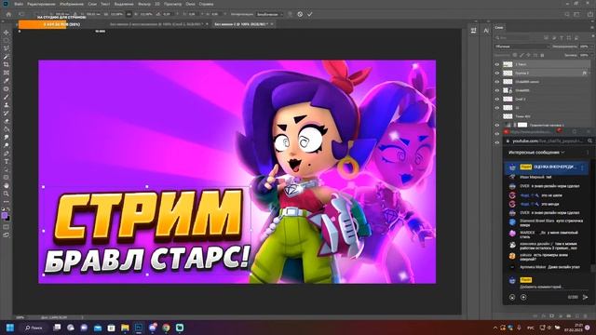The image size is (596, 335).
Task: Open the Заливка fill dropdown arrow
Action: click(x=592, y=55)
